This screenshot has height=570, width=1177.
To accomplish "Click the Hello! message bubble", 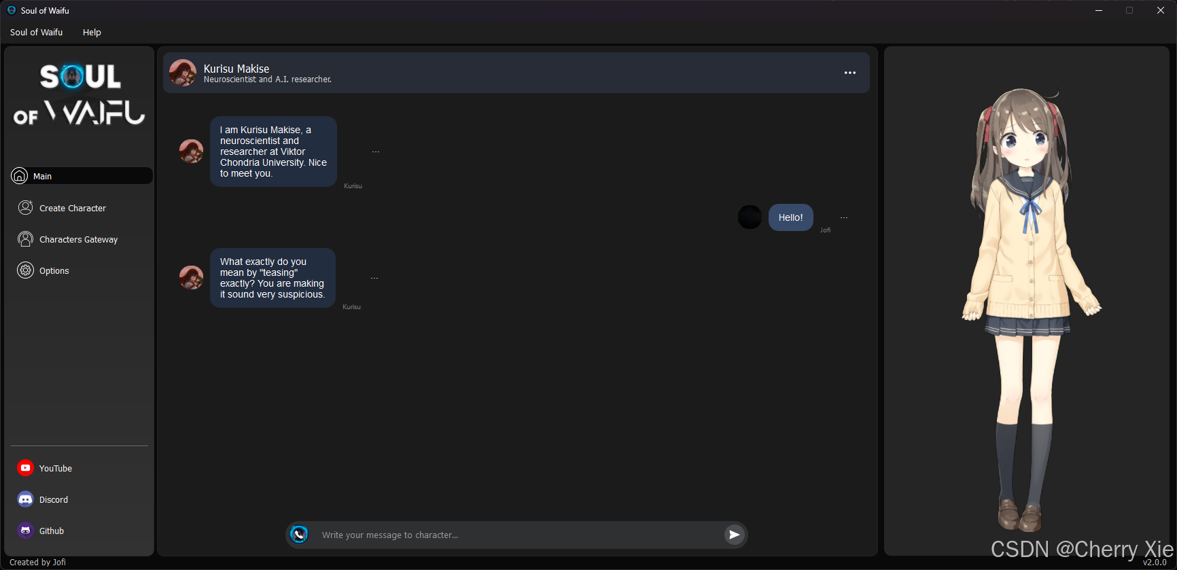I will (x=791, y=217).
